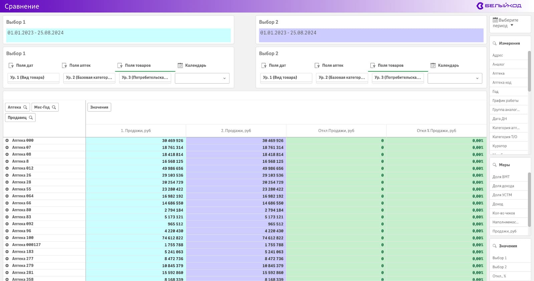
Task: Click Ур. 2 (Базовая категор...) in Выбор 2
Action: pyautogui.click(x=342, y=78)
